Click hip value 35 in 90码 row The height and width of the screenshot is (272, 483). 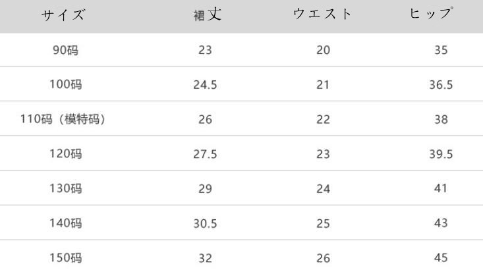[x=441, y=50]
